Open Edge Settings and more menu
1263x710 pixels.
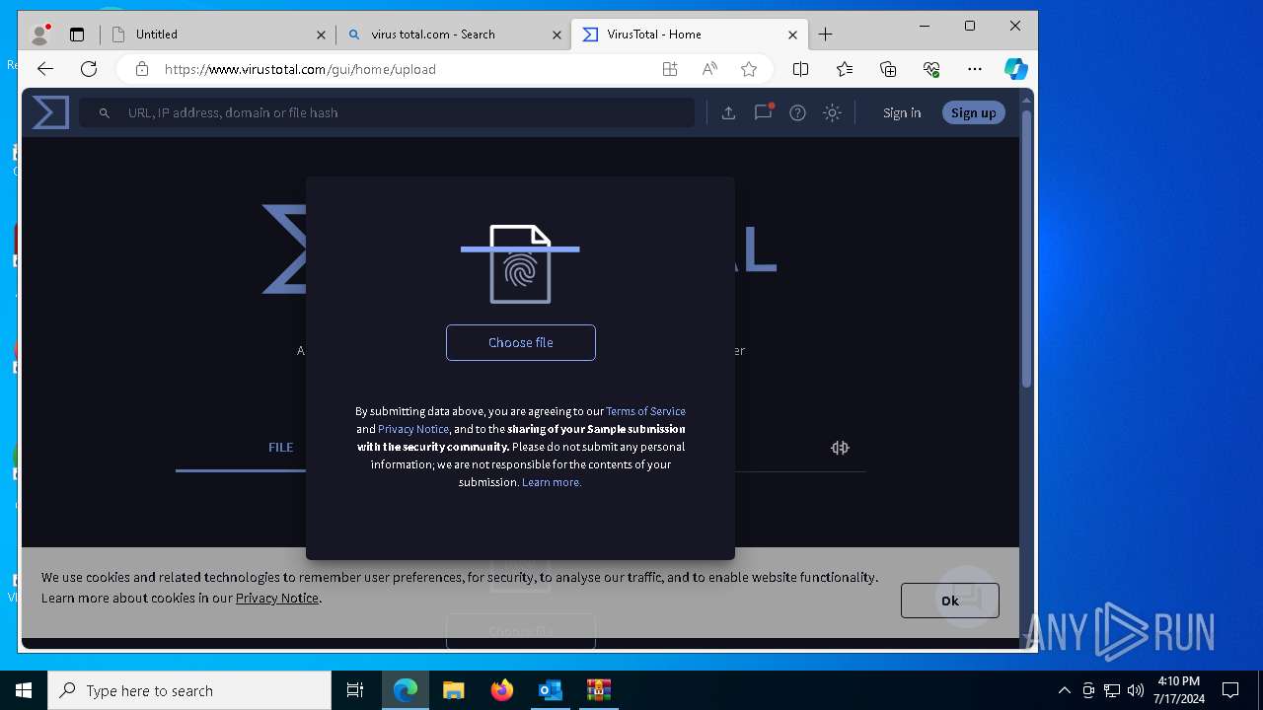975,69
